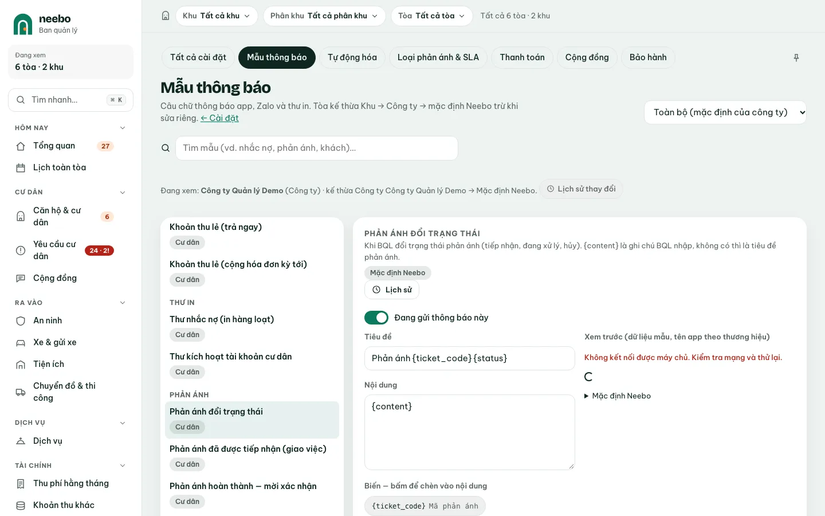Click the Khoản thu khác coins icon
Viewport: 825px width, 516px height.
tap(21, 506)
